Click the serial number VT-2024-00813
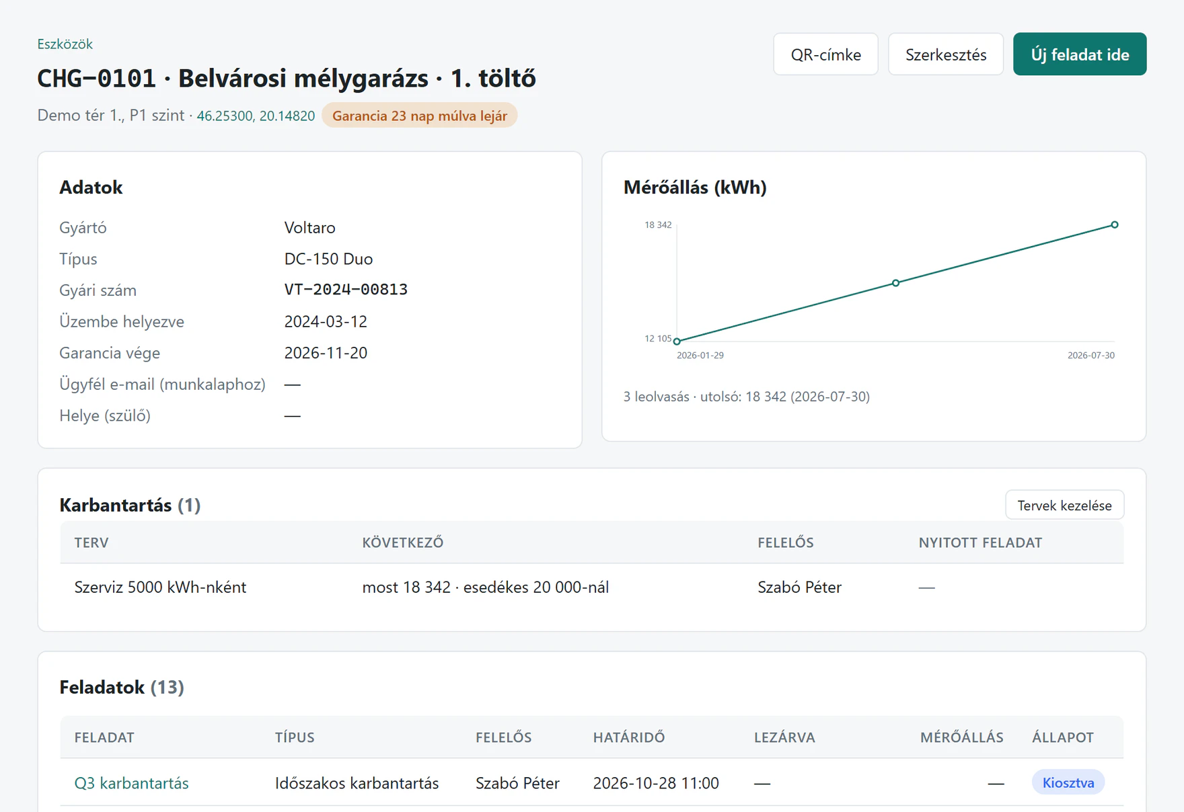1184x812 pixels. point(346,290)
